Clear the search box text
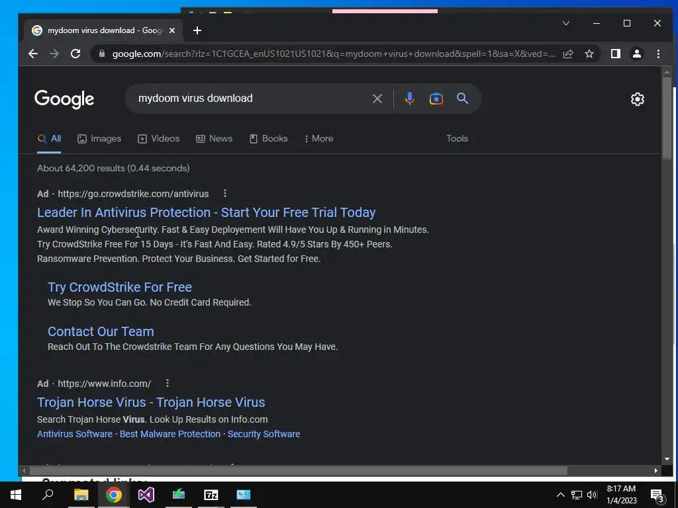This screenshot has width=678, height=508. coord(377,99)
